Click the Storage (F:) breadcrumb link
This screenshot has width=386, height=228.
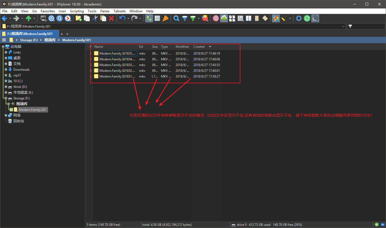29,40
